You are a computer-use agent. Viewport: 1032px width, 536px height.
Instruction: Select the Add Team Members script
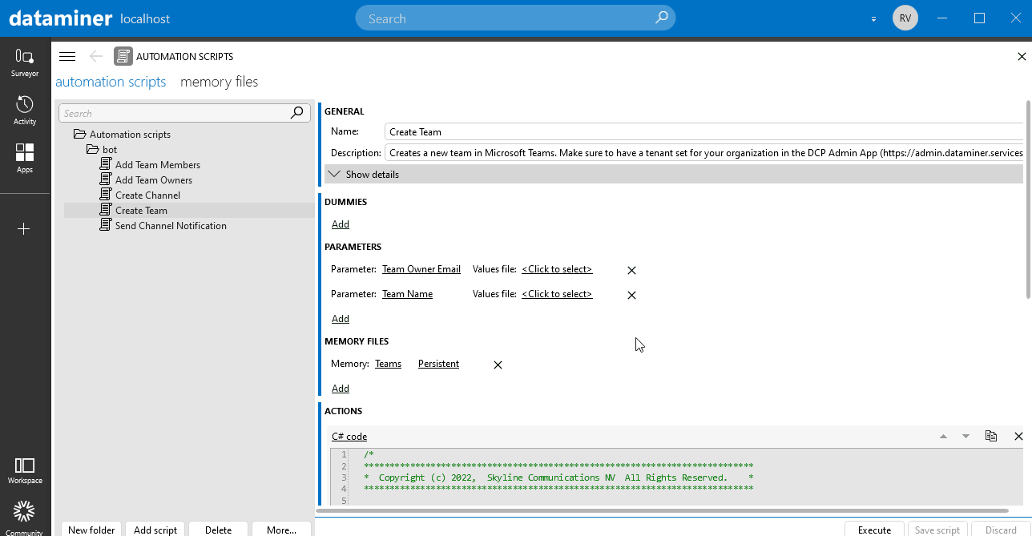click(x=158, y=164)
